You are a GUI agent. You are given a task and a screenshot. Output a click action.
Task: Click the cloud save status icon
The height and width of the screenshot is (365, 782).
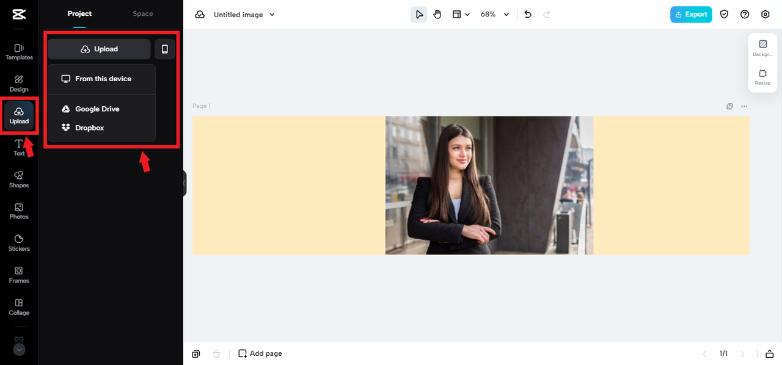click(200, 14)
